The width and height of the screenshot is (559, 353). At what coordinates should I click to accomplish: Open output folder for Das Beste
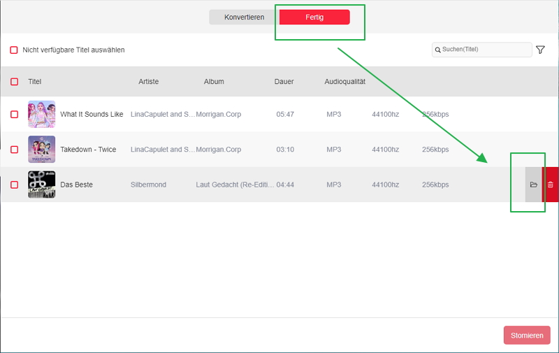(533, 185)
